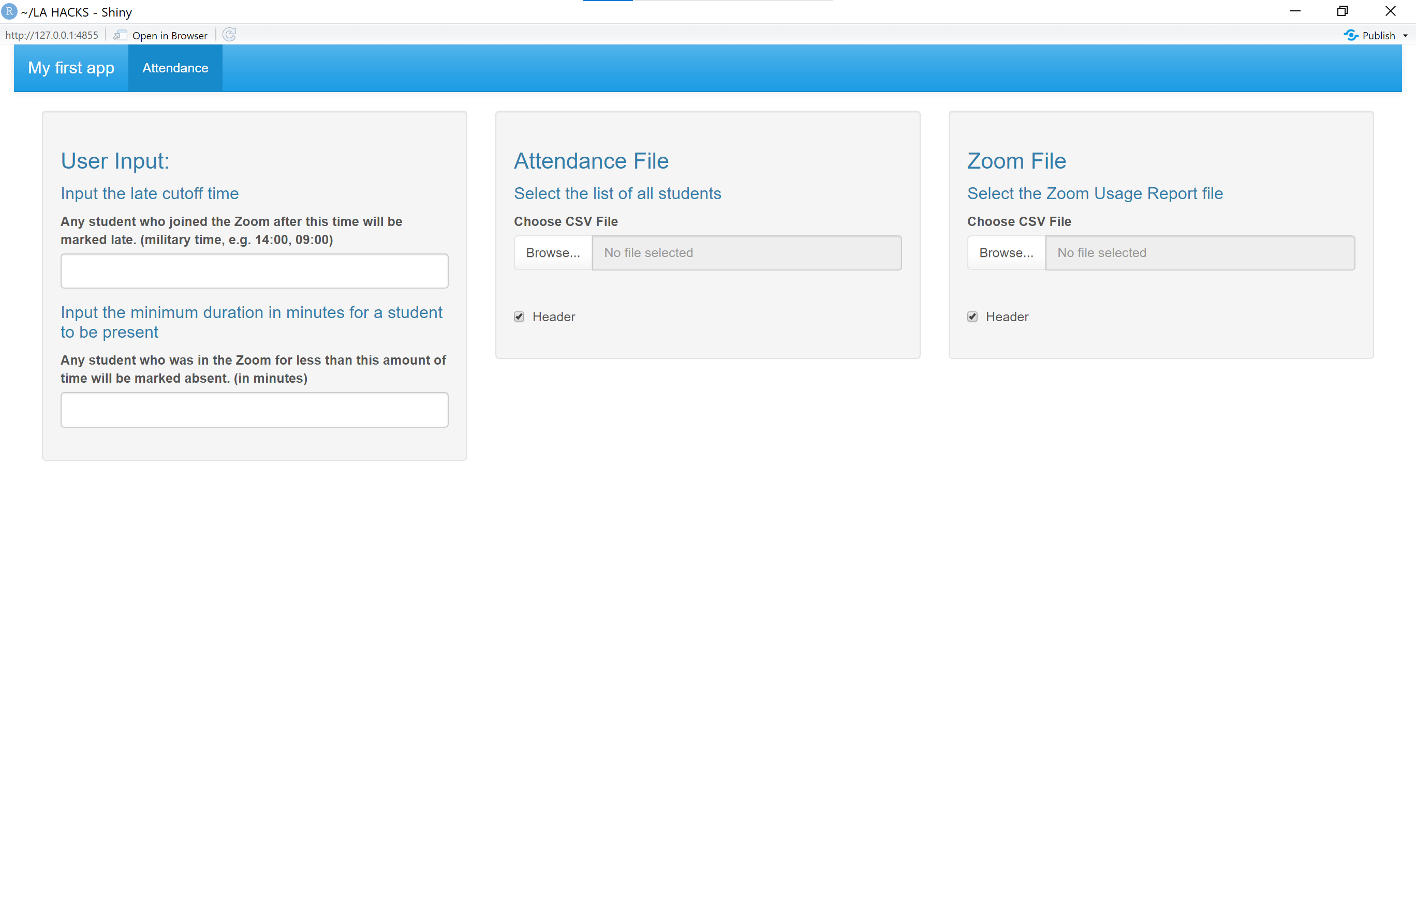This screenshot has width=1416, height=902.
Task: Restore down the Shiny window
Action: pyautogui.click(x=1343, y=11)
